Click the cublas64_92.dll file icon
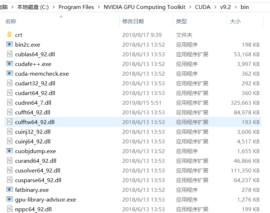Image resolution: width=270 pixels, height=213 pixels. (x=10, y=54)
